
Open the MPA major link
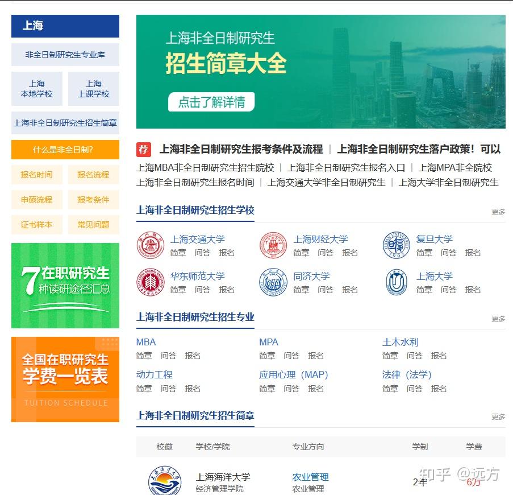click(269, 343)
